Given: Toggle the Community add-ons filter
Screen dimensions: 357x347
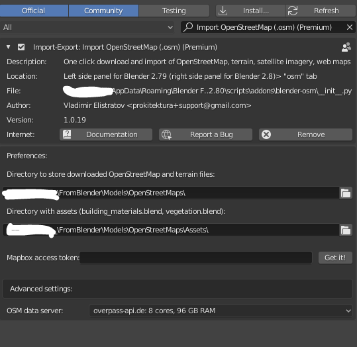Looking at the screenshot, I should [x=103, y=11].
